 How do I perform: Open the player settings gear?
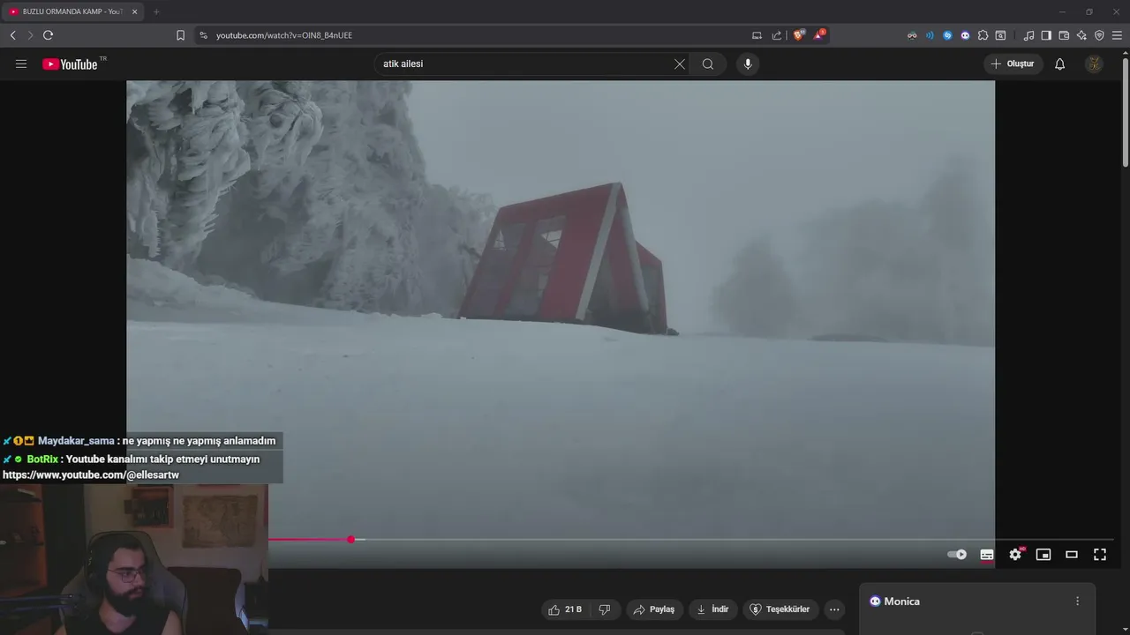click(1015, 555)
